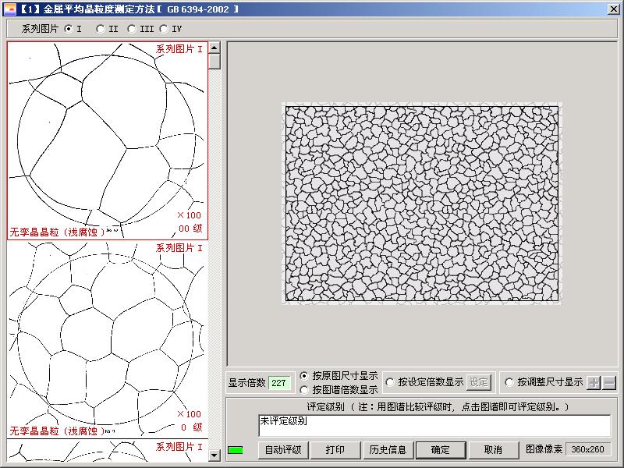
Task: Click the green status indicator
Action: (235, 450)
